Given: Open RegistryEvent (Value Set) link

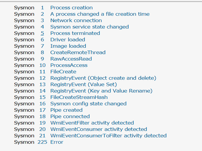Looking at the screenshot, I should pyautogui.click(x=84, y=84).
